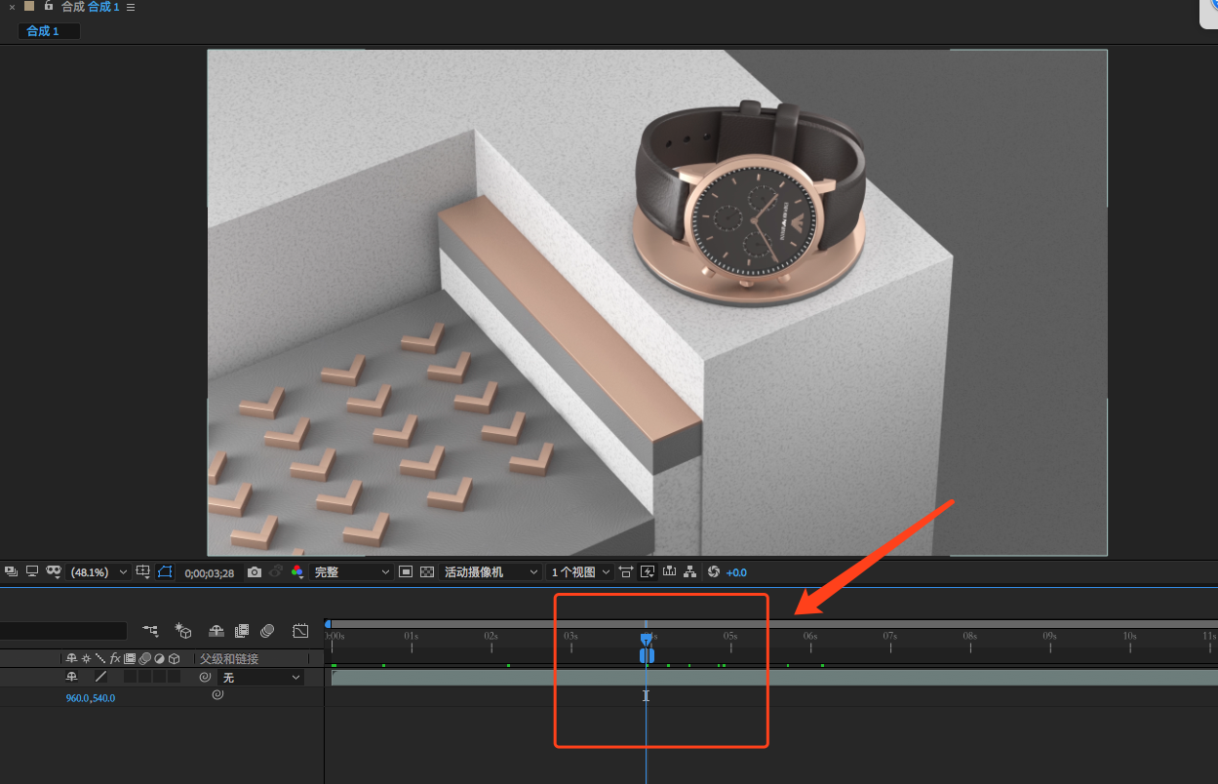Enable frame blending for the composition
The width and height of the screenshot is (1218, 784).
[x=242, y=631]
